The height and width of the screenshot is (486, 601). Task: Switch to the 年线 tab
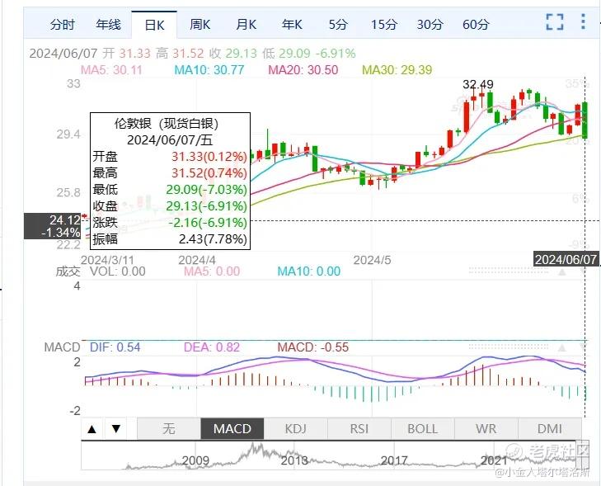click(109, 25)
